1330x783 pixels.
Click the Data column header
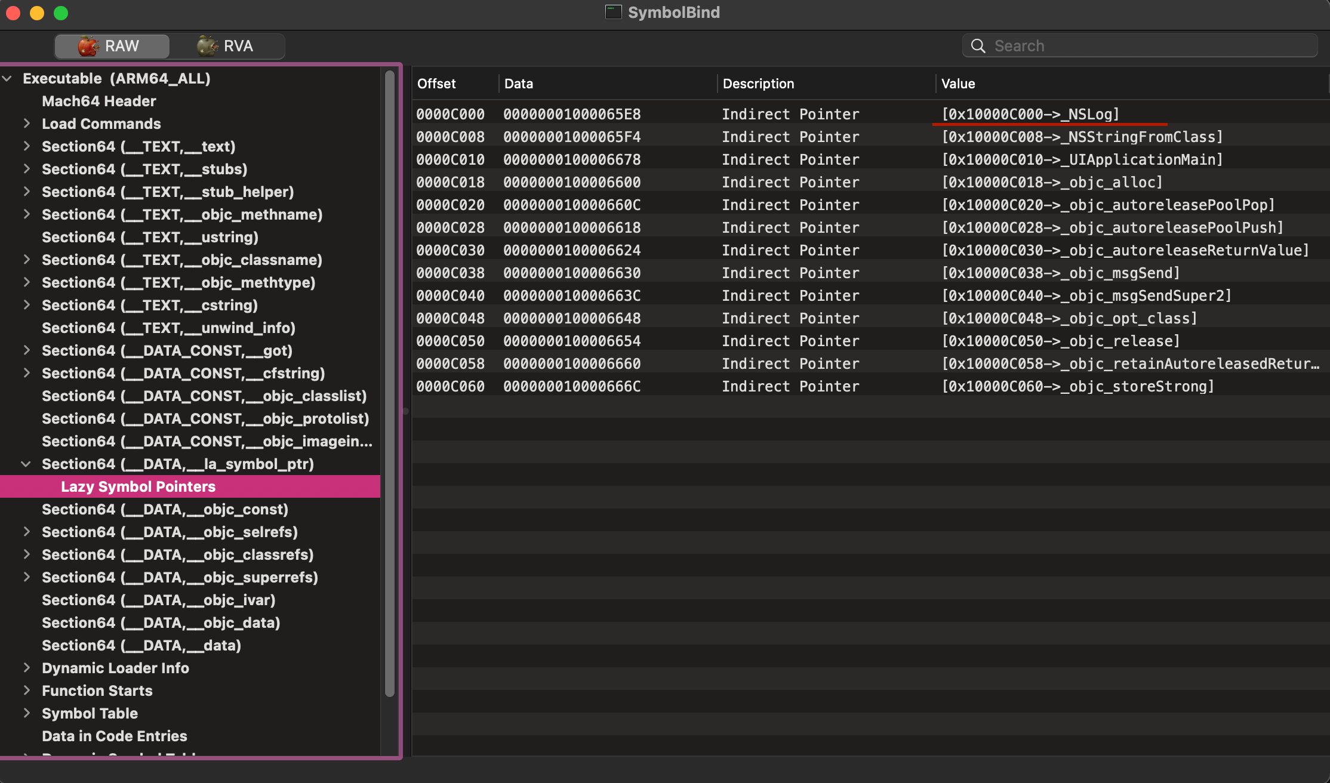(608, 84)
